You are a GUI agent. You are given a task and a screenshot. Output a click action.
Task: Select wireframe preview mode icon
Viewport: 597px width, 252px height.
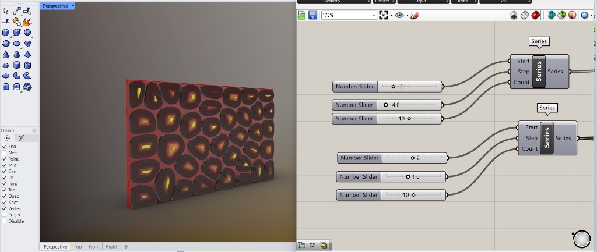click(525, 15)
